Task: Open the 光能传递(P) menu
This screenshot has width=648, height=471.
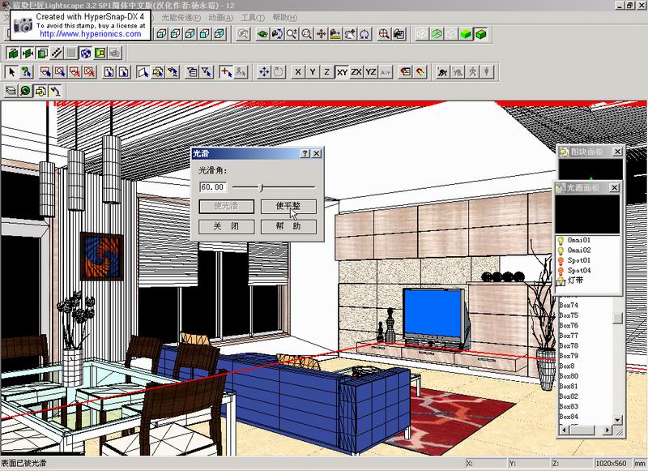Action: click(x=181, y=18)
